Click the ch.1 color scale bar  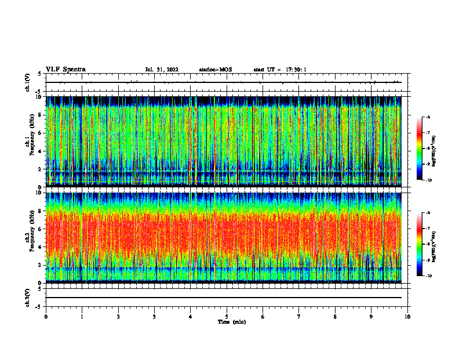[x=419, y=148]
